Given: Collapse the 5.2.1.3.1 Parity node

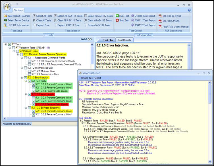Looking at the screenshot, I should click(26, 81).
